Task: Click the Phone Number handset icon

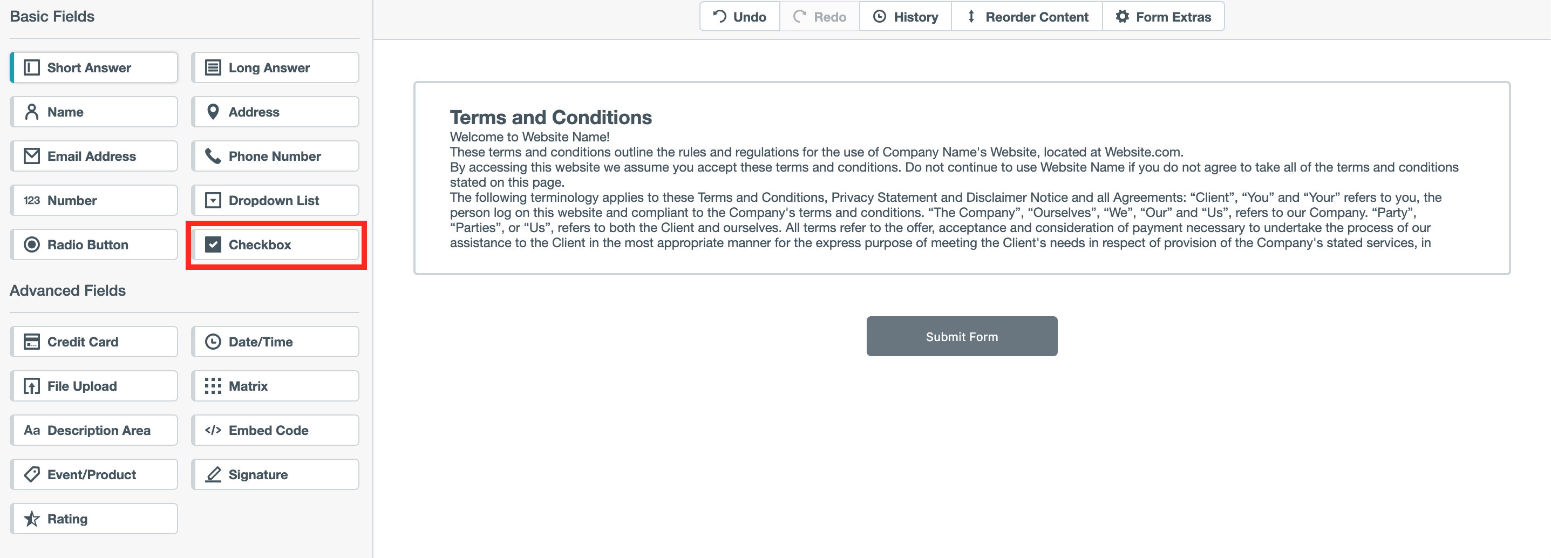Action: [x=213, y=156]
